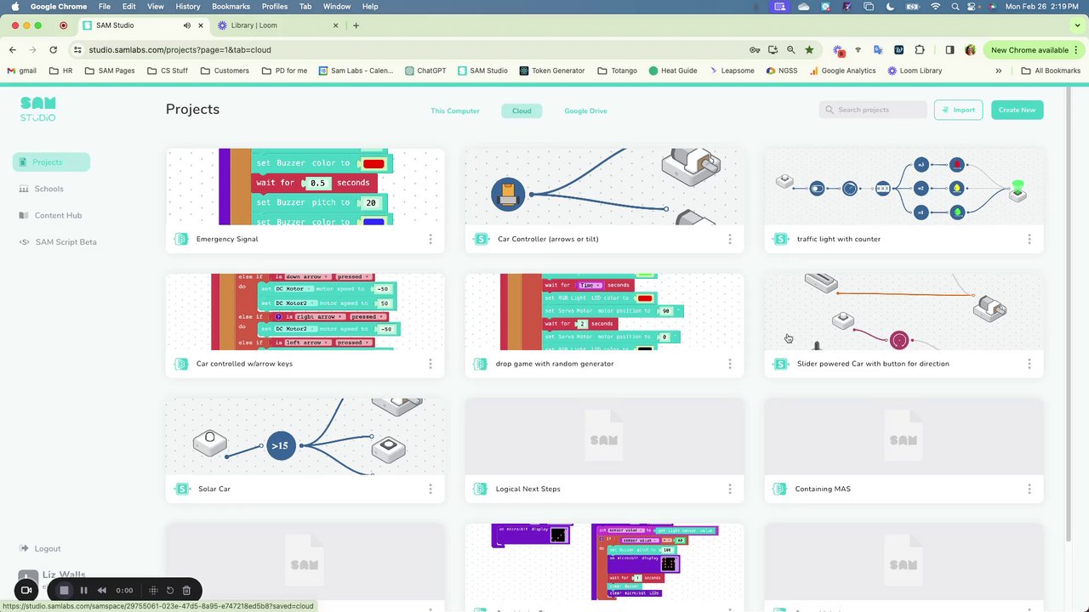Open a new browser tab
This screenshot has height=612, width=1089.
(x=356, y=25)
